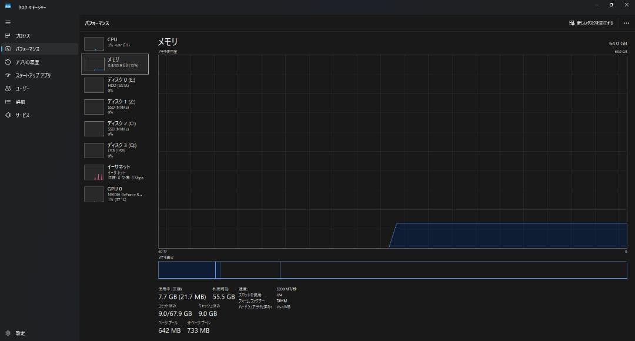Image resolution: width=635 pixels, height=341 pixels.
Task: Select ディスク 2 (C:) SSD item
Action: point(115,129)
